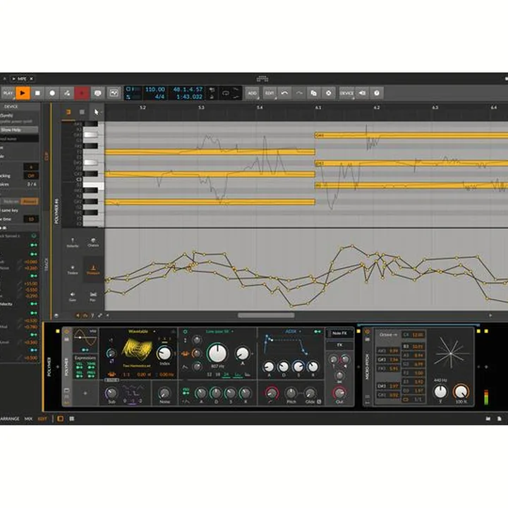This screenshot has width=508, height=508.
Task: Click the Out level knob
Action: pyautogui.click(x=339, y=393)
